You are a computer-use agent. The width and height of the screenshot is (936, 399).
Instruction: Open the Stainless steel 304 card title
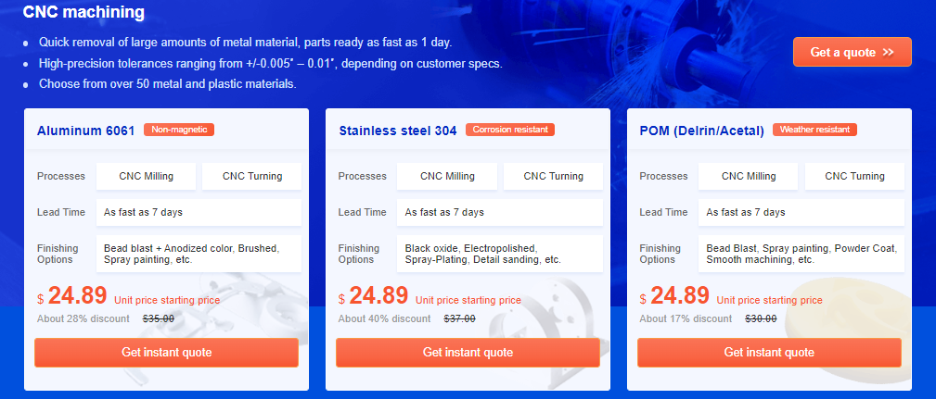398,131
